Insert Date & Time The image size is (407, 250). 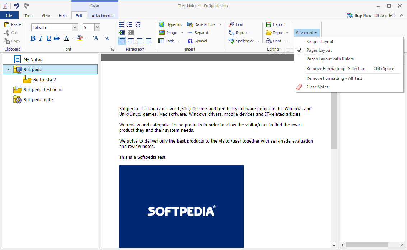click(x=201, y=24)
